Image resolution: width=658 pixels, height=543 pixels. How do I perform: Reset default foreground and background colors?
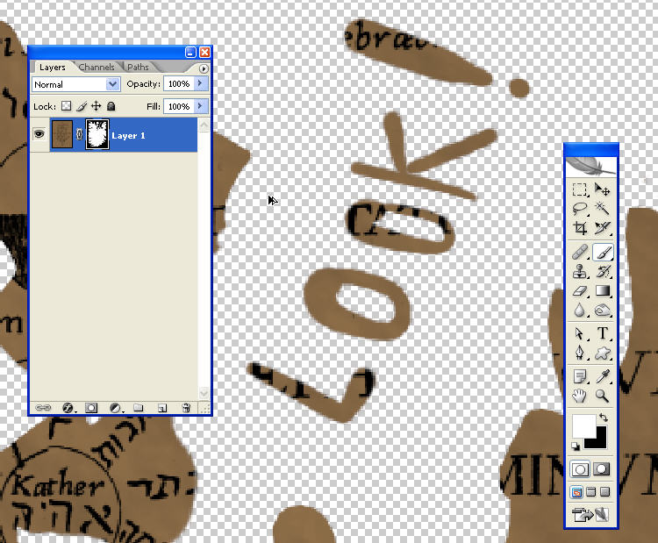point(576,447)
